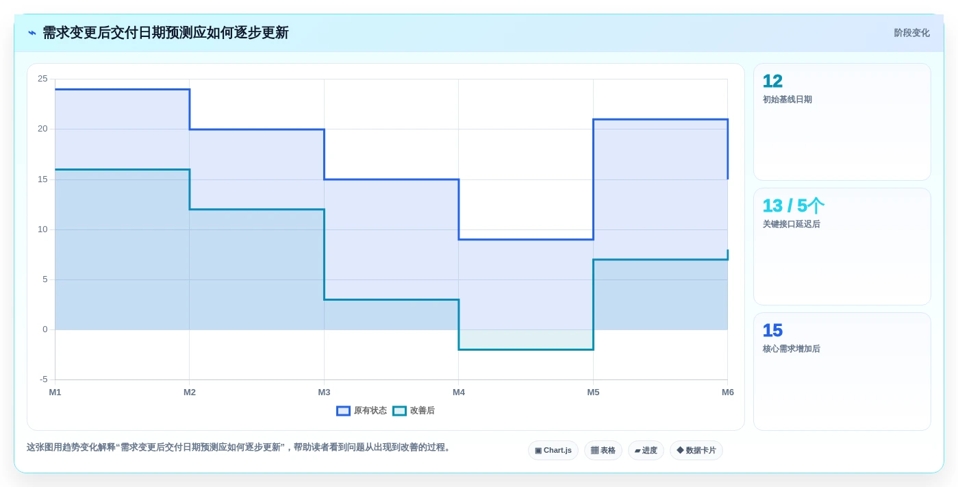Toggle the 原有状态 legend item

[362, 411]
